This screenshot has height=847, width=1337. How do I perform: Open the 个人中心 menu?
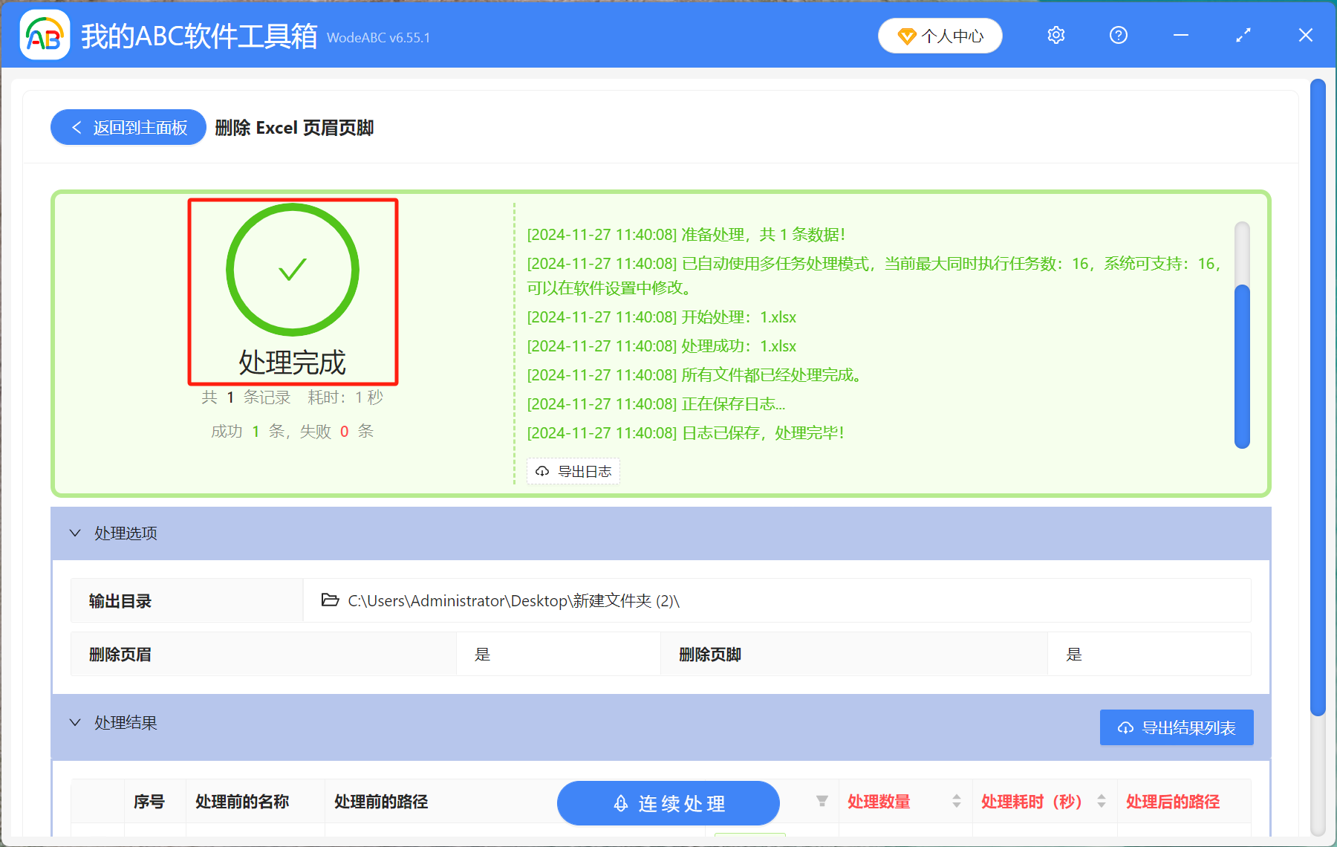pos(940,35)
